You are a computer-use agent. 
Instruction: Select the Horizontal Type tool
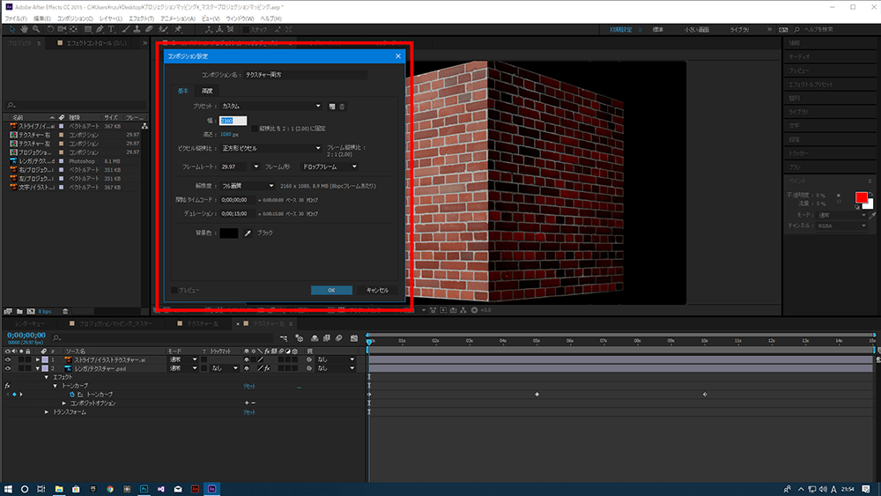pos(110,29)
